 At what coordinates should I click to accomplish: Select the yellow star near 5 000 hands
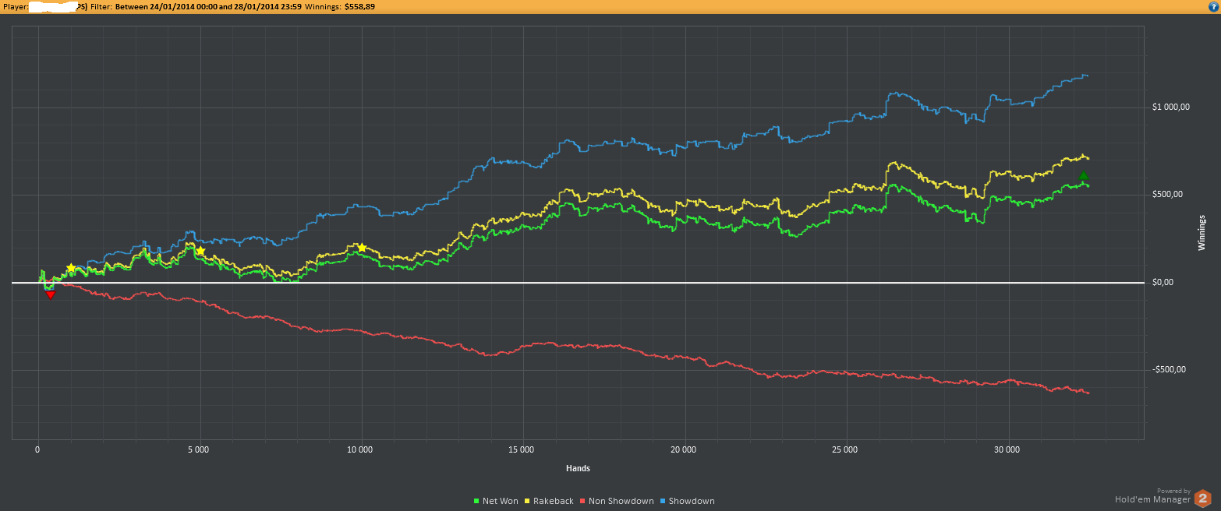(x=200, y=251)
